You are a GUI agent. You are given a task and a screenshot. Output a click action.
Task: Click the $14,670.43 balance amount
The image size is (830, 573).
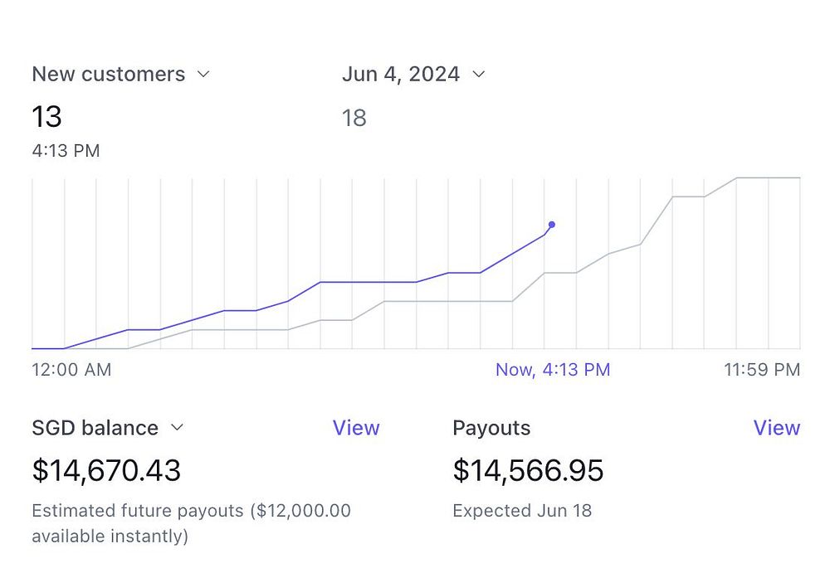click(106, 471)
